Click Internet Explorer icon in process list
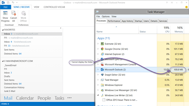Viewport: 189px width, 106px height. (x=102, y=54)
